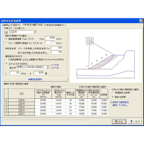Image resolution: width=144 pixels, height=144 pixels.
Task: Open the 工区 dropdown list
Action: click(35, 32)
